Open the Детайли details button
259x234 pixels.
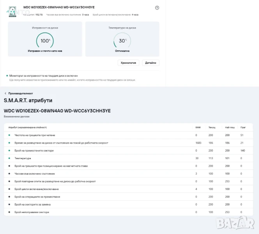click(x=151, y=63)
